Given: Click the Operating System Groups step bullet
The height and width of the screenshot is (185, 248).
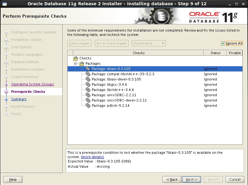Looking at the screenshot, I should (6, 84).
